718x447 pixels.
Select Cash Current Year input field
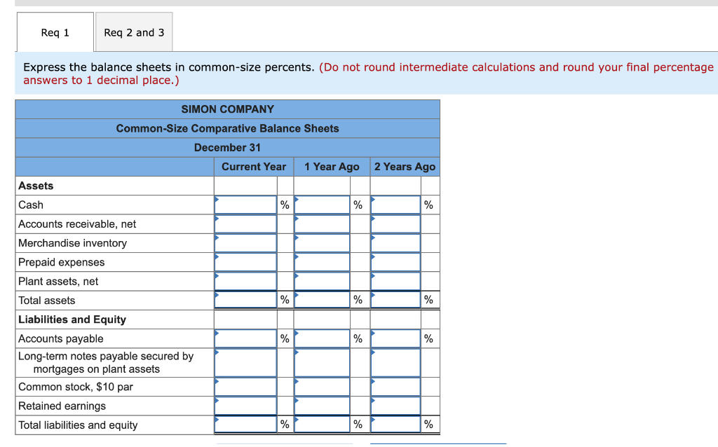(245, 205)
